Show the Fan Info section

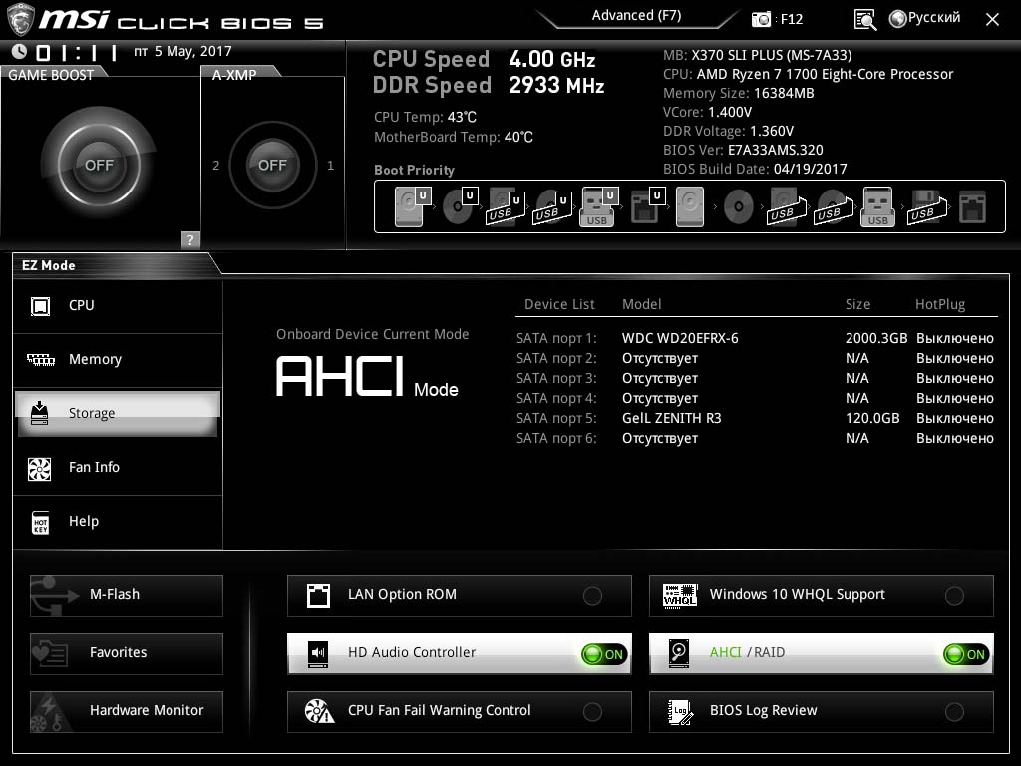(118, 468)
